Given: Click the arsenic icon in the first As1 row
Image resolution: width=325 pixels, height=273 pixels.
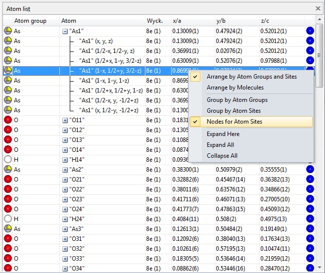Looking at the screenshot, I should tap(8, 31).
